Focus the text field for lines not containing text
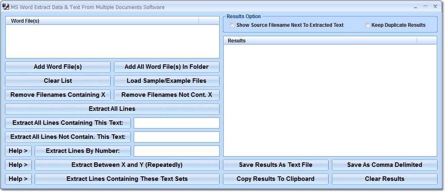This screenshot has height=192, width=445. tap(177, 137)
